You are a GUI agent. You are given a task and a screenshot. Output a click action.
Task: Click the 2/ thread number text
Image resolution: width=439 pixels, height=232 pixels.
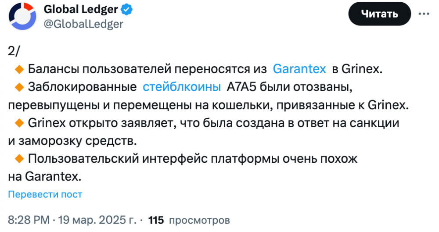pyautogui.click(x=14, y=51)
